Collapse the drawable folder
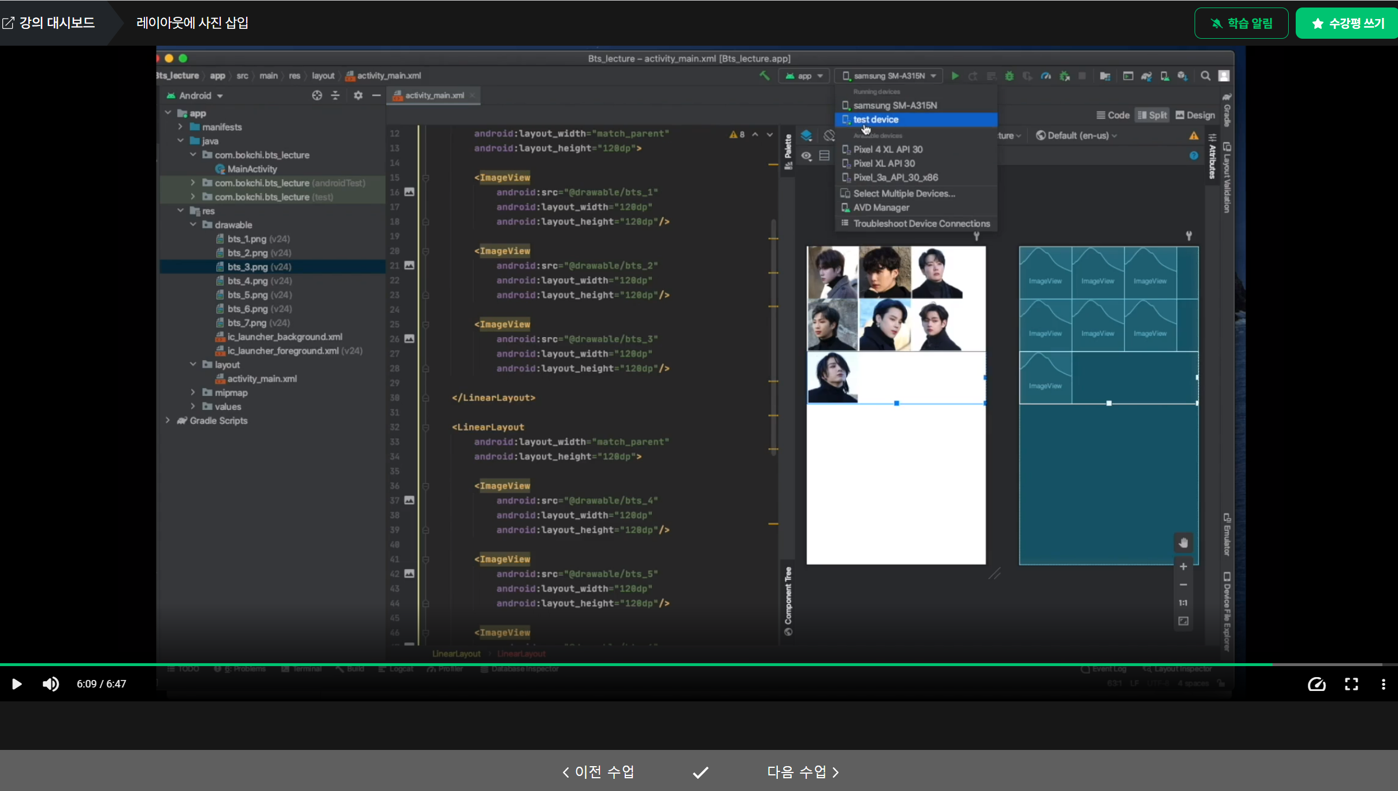Viewport: 1398px width, 791px height. pyautogui.click(x=193, y=225)
